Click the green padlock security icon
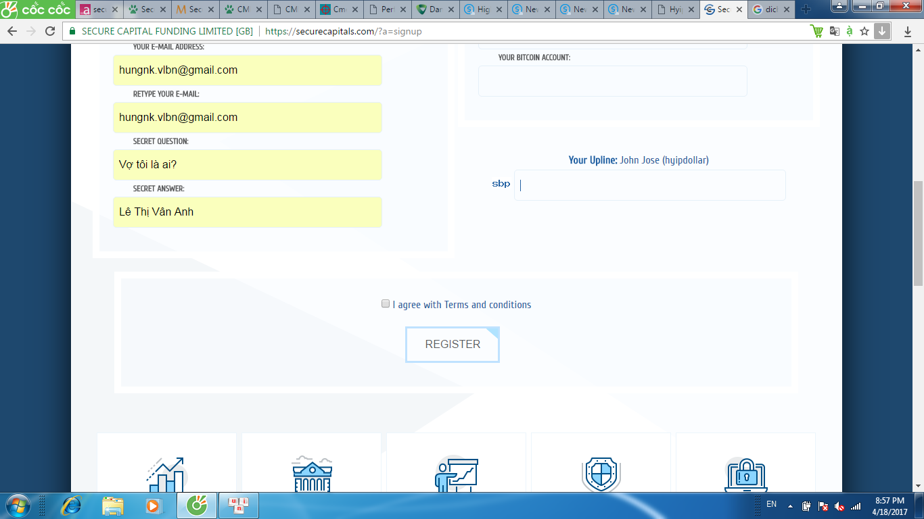 click(x=72, y=32)
